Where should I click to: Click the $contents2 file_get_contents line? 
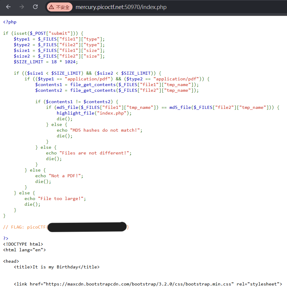(x=117, y=90)
